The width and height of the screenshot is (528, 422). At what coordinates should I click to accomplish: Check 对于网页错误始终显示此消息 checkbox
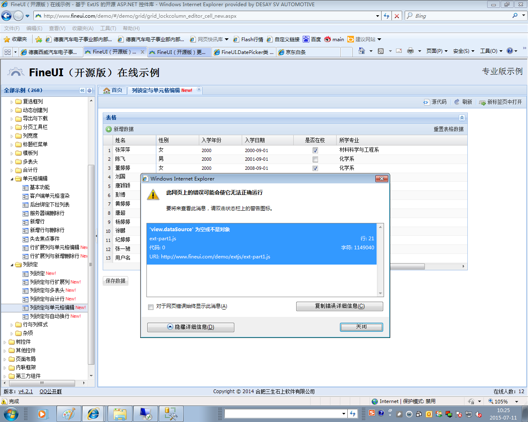(x=151, y=307)
